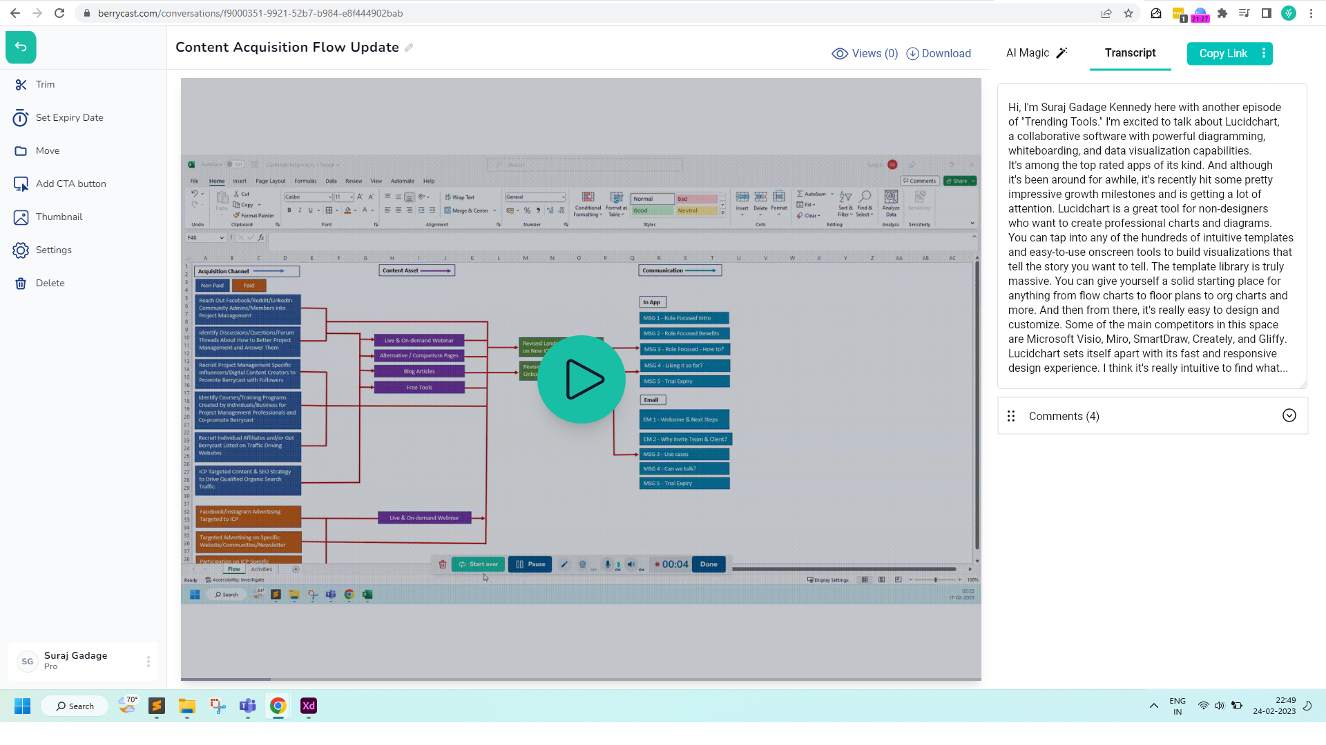Select the Transcript tab

pos(1130,53)
